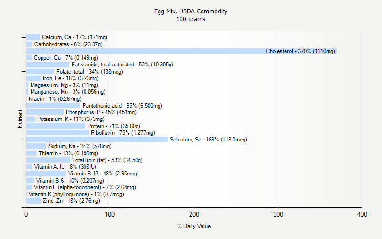Click the Iron, Fe - 18% label
This screenshot has width=382, height=239.
71,78
